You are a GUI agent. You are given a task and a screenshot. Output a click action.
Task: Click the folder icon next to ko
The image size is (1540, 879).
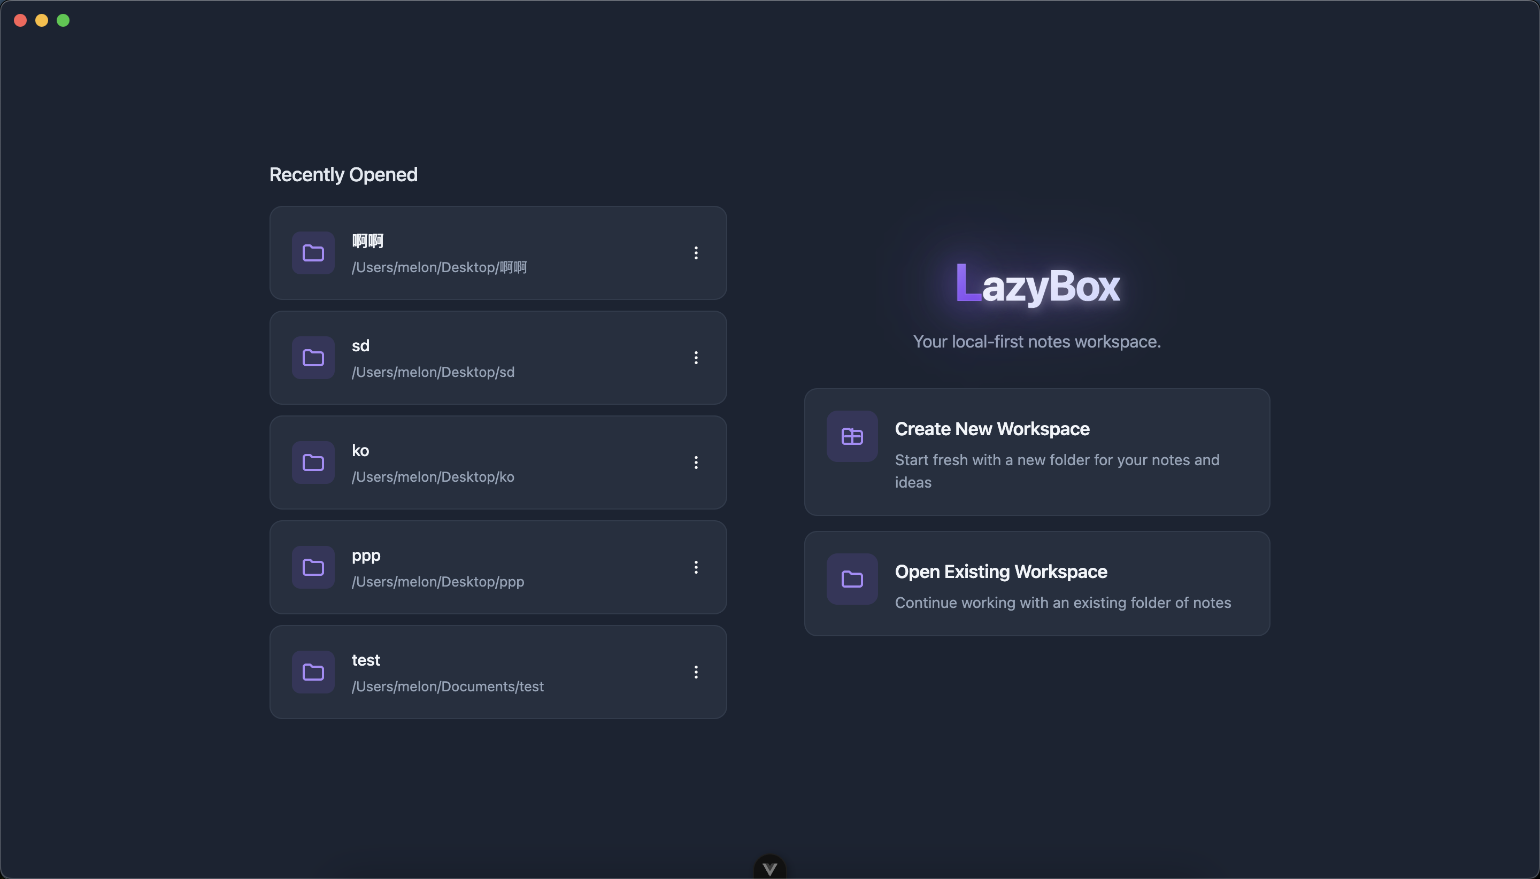point(313,462)
